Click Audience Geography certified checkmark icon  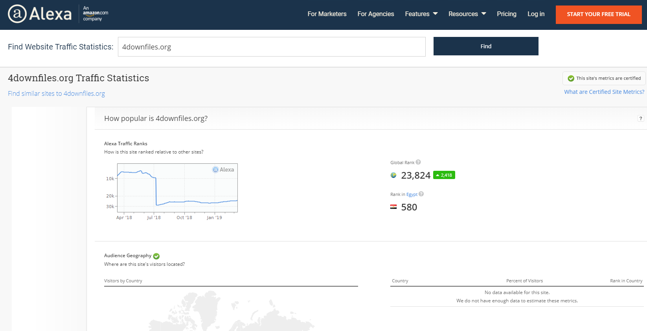[x=156, y=256]
